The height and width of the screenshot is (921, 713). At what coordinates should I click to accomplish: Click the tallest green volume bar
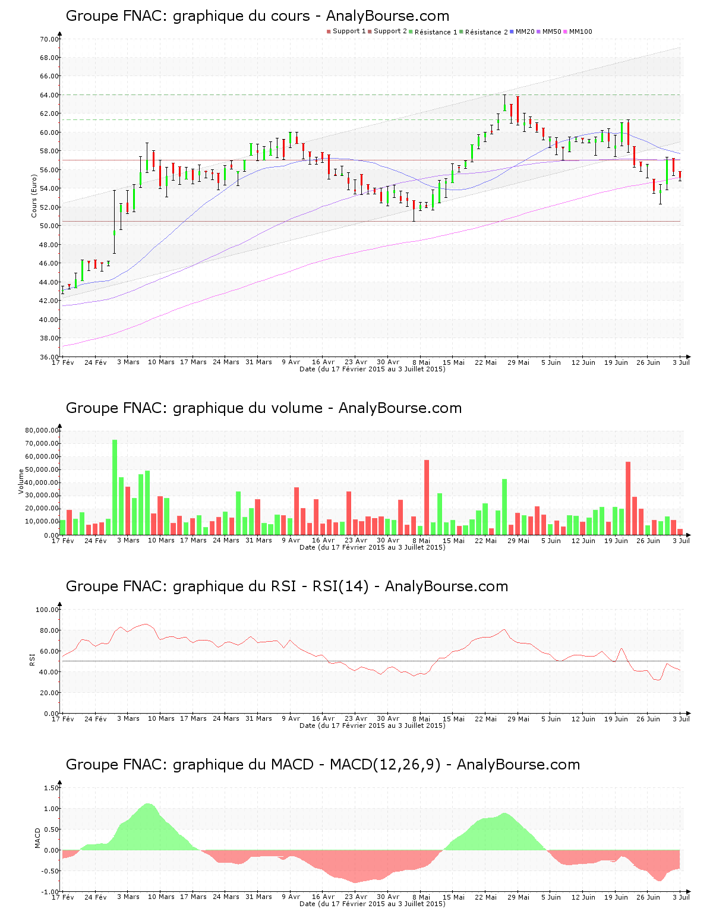coord(115,487)
